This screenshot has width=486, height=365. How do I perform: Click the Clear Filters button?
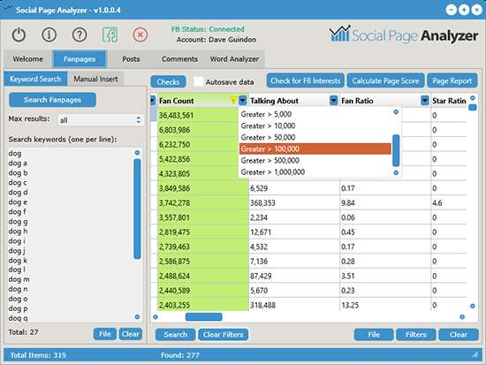pos(224,335)
